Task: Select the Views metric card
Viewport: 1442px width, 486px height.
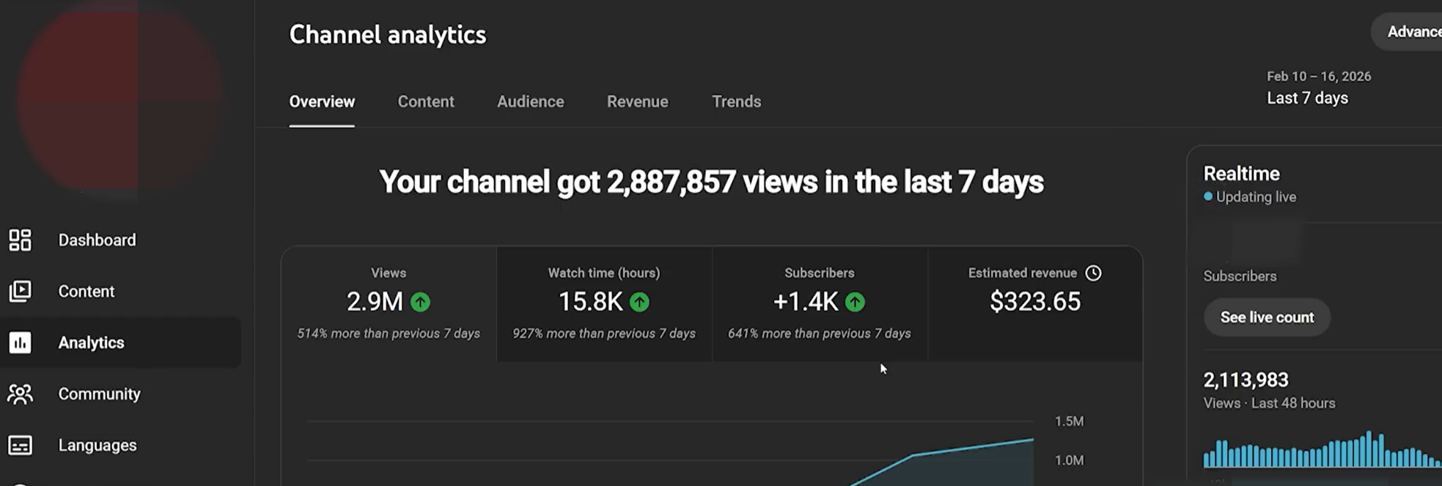Action: [389, 303]
